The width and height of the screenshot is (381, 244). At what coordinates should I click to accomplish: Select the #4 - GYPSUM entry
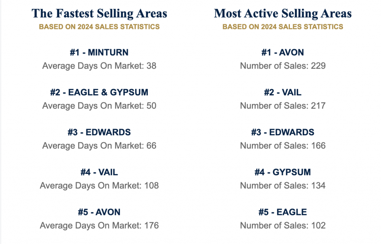(x=283, y=172)
